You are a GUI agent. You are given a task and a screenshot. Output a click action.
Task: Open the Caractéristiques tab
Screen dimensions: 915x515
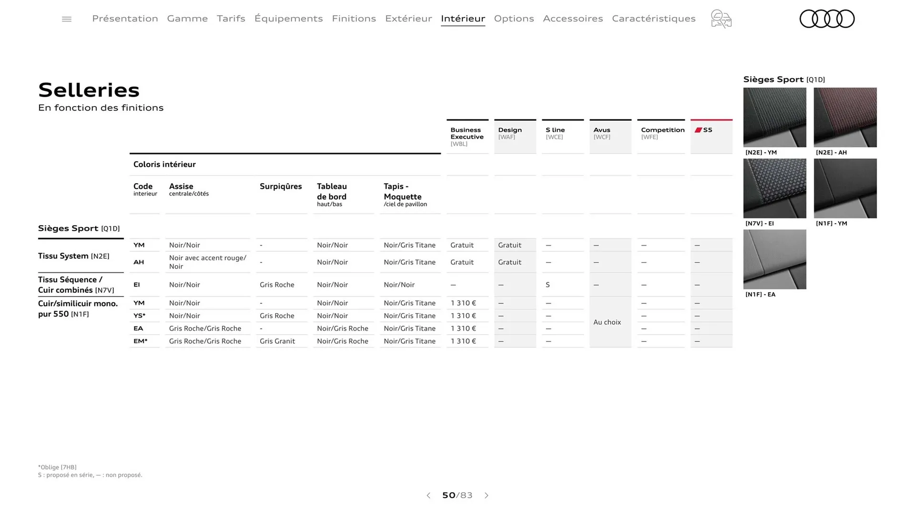654,19
